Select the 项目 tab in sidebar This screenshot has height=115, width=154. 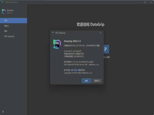[x=13, y=20]
